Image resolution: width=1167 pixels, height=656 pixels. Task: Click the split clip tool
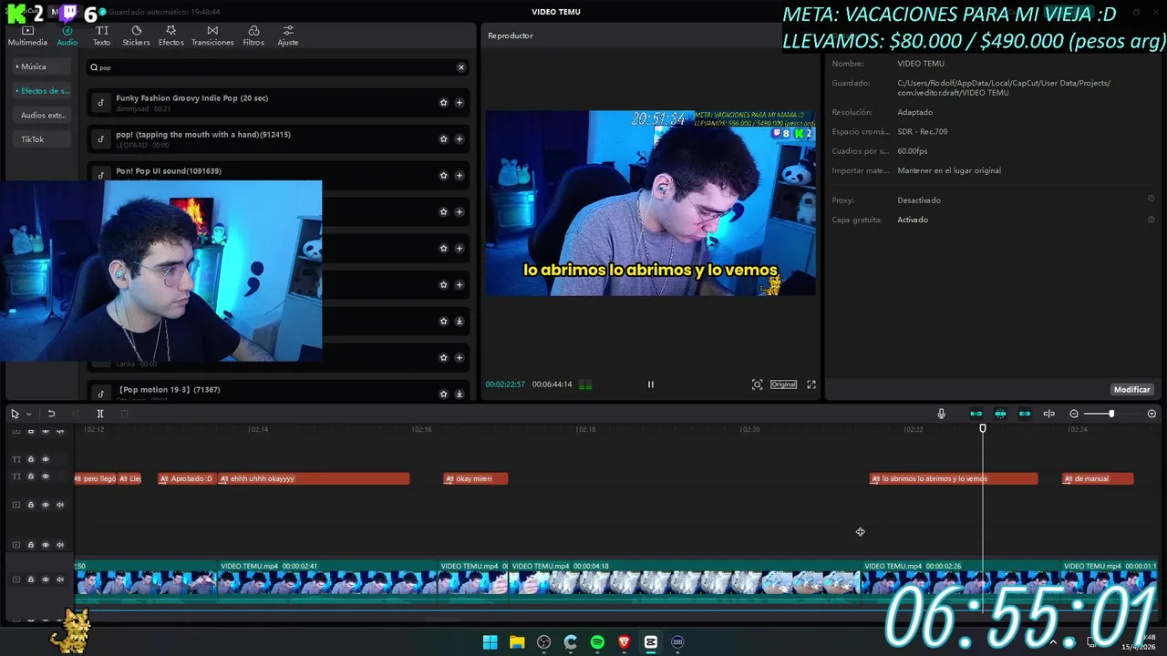100,414
